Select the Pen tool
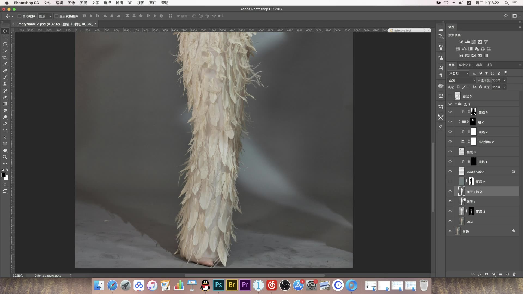The width and height of the screenshot is (523, 294). coord(5,124)
